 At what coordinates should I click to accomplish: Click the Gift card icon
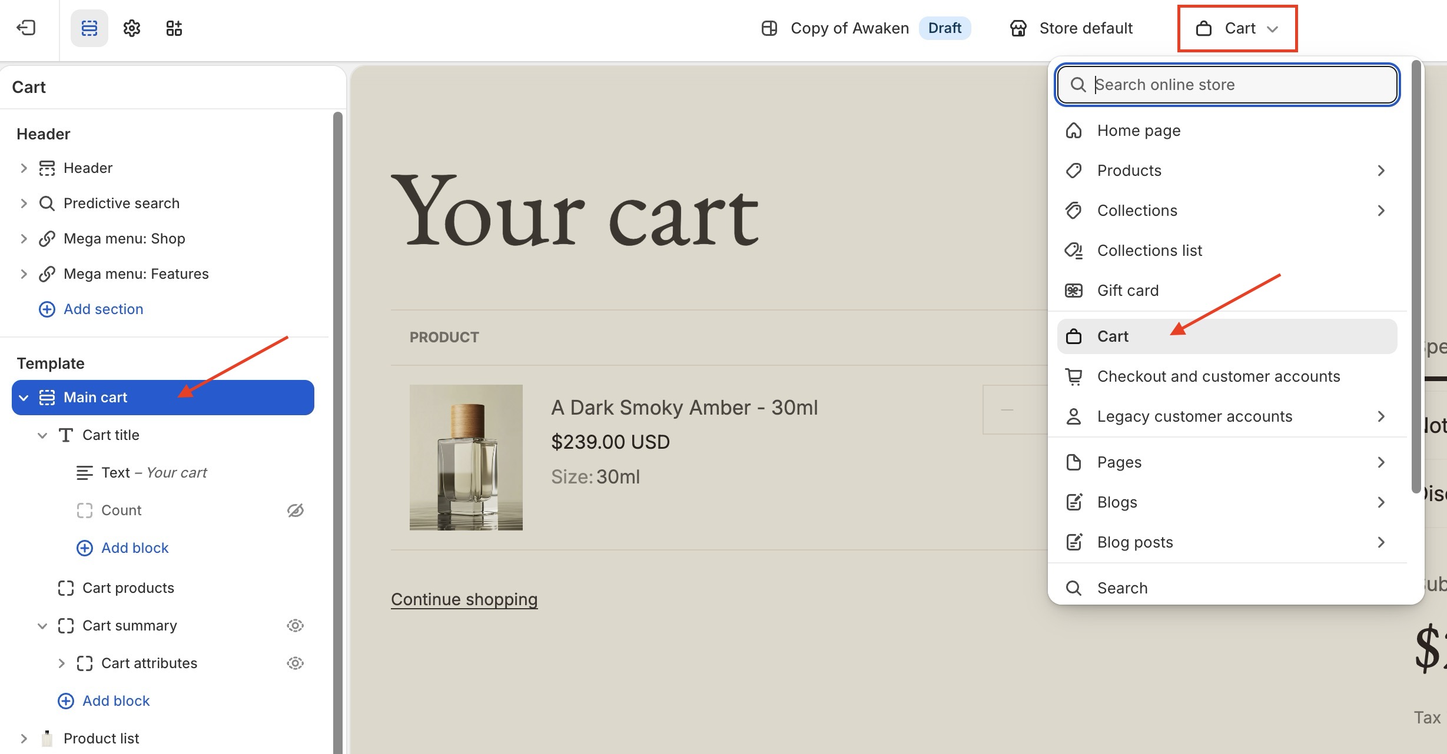(x=1074, y=291)
